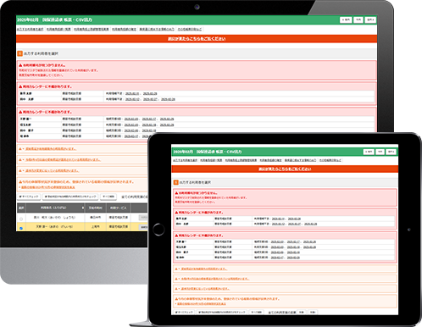422x327 pixels.
Task: Click the first white button in tablet's green header
Action: point(369,152)
